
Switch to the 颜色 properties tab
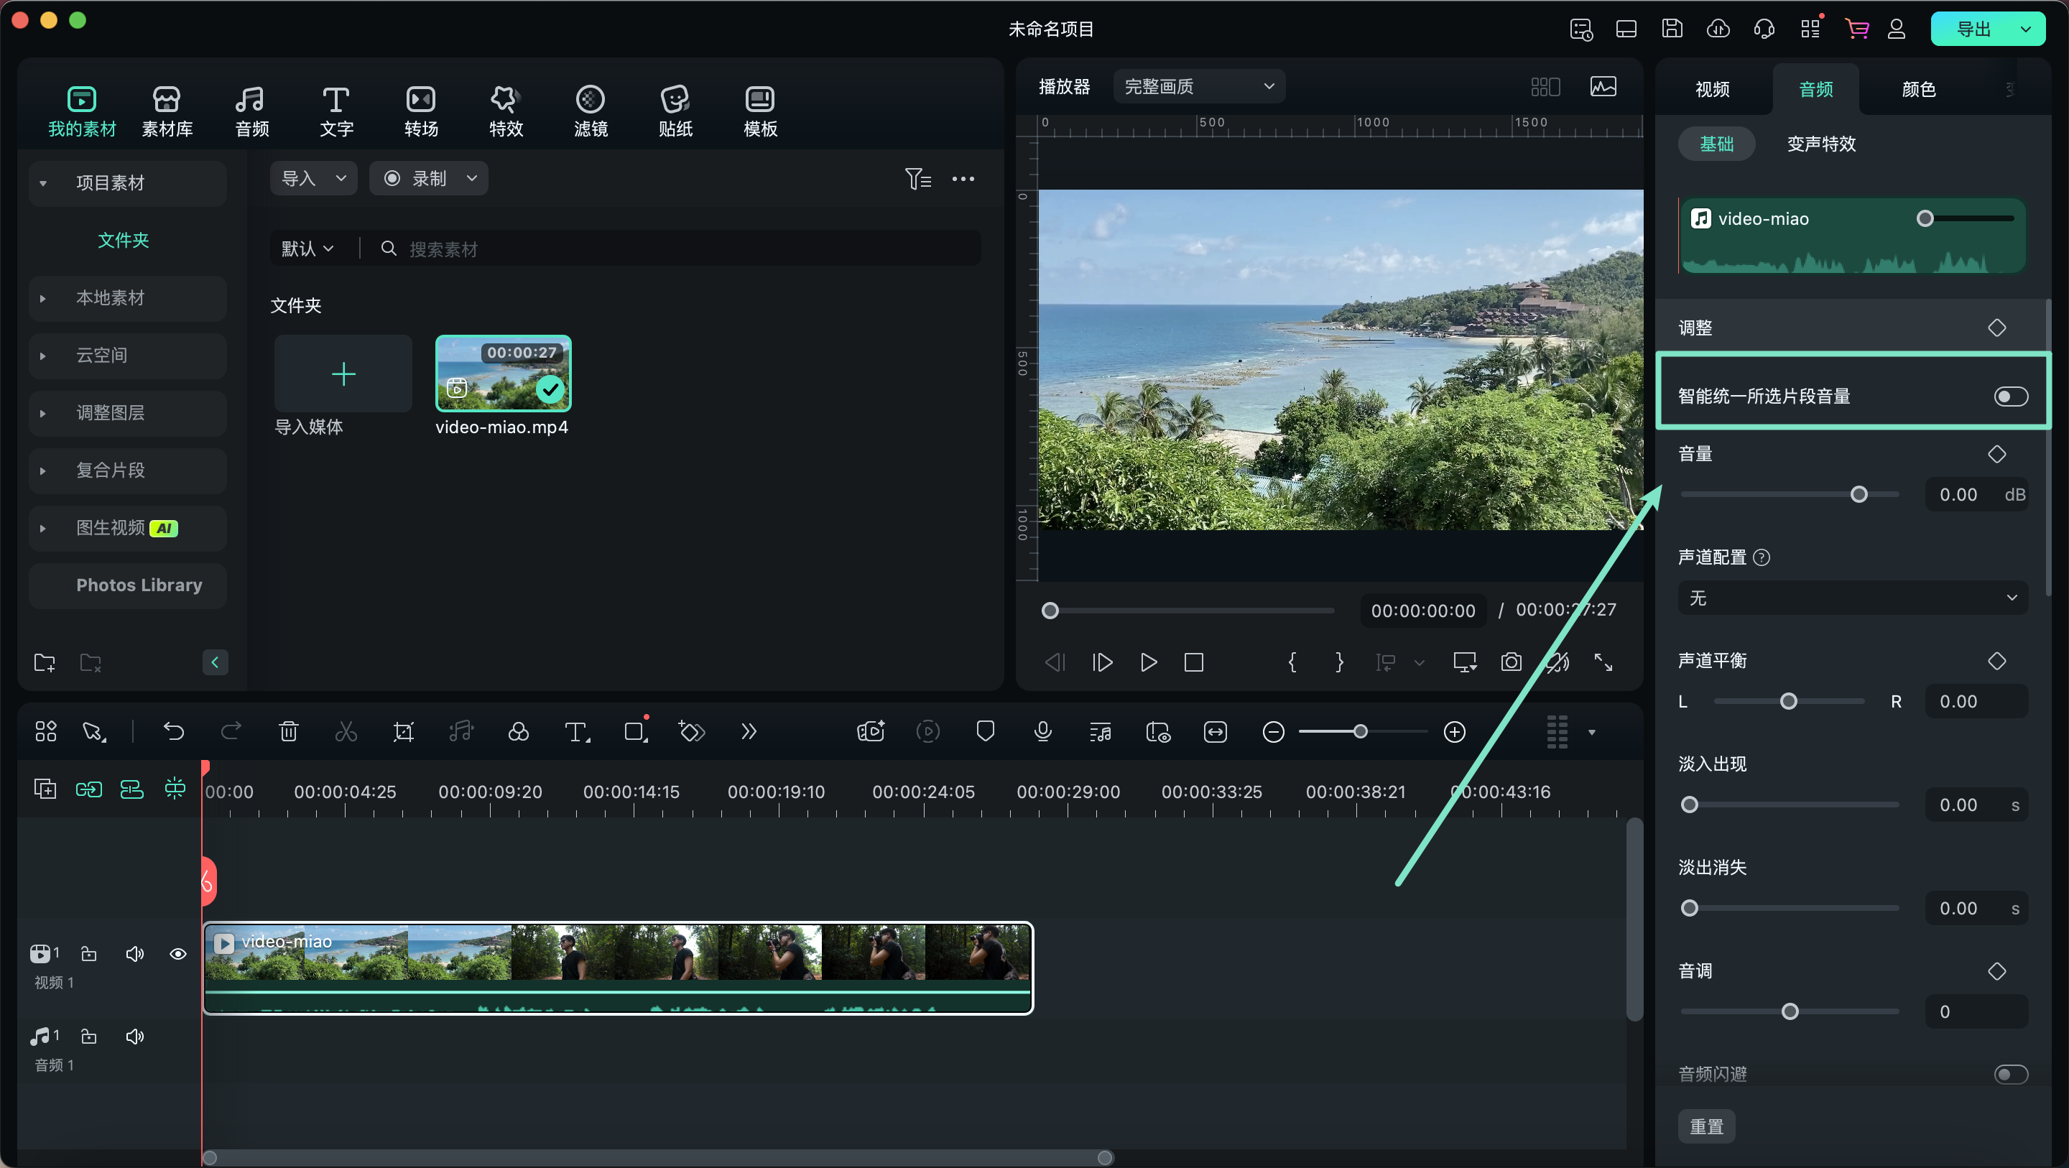1919,89
